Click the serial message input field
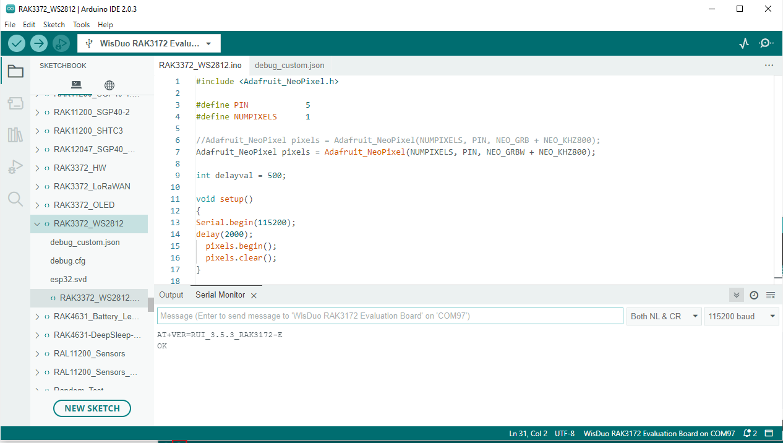Image resolution: width=783 pixels, height=443 pixels. tap(390, 316)
